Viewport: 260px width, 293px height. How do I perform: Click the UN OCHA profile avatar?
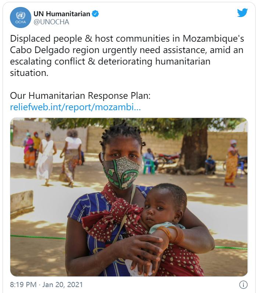point(21,17)
